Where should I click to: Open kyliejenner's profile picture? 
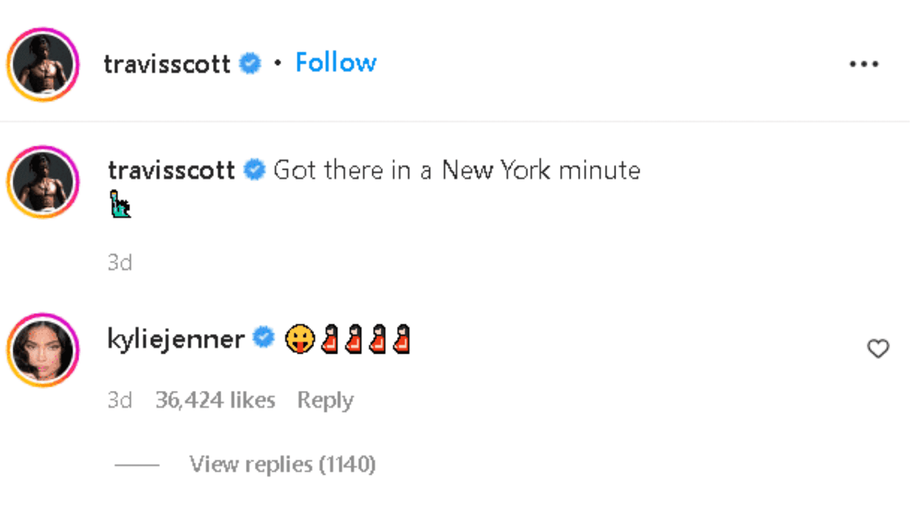point(43,350)
